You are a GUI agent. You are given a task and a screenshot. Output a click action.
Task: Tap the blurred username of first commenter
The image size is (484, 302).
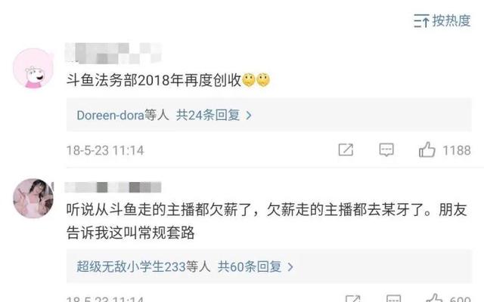click(113, 53)
